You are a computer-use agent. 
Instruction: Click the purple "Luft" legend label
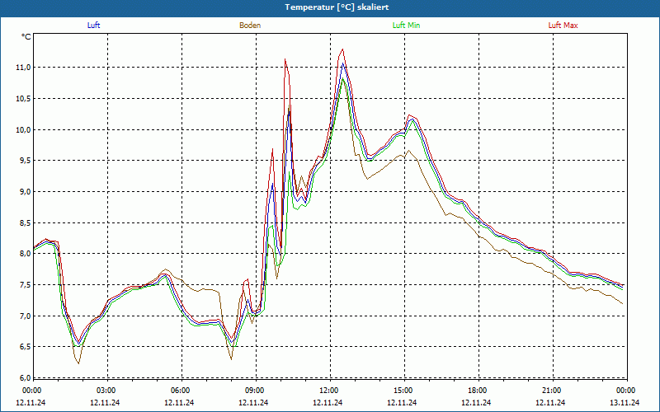tap(93, 25)
